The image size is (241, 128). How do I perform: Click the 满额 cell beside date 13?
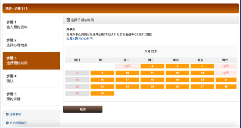[x=226, y=73]
